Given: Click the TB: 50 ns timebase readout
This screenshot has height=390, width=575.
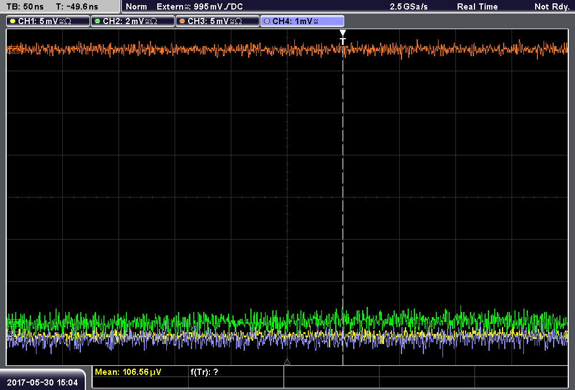Looking at the screenshot, I should click(x=25, y=7).
